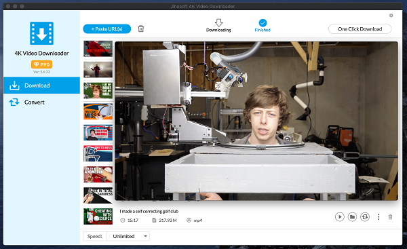
Task: Click the convert icon for golf club video
Action: [x=365, y=216]
